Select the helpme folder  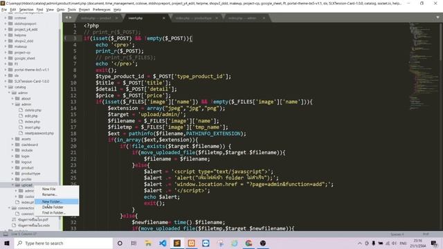pyautogui.click(x=20, y=35)
